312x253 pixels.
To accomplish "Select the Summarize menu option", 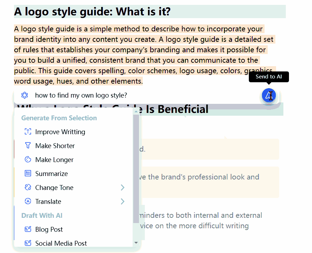I will pyautogui.click(x=51, y=174).
